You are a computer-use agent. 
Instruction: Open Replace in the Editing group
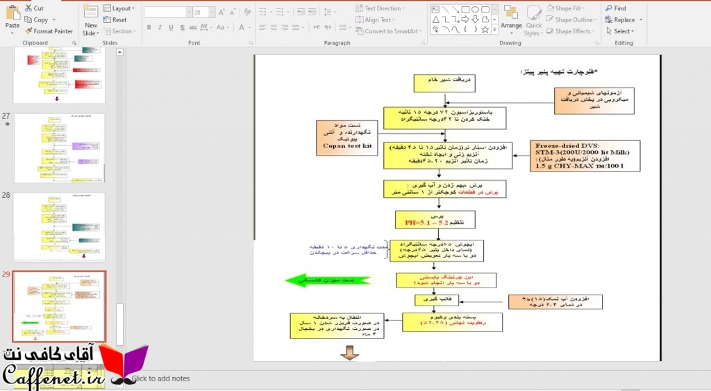pos(620,19)
